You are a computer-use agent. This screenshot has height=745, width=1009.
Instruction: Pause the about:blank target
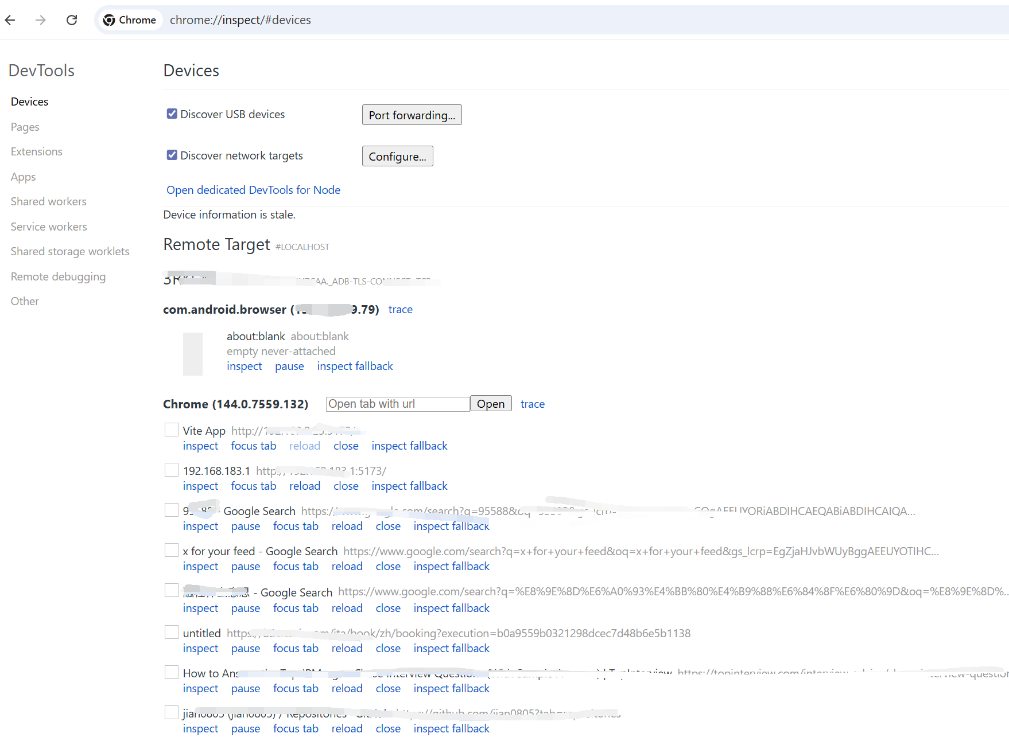coord(289,366)
